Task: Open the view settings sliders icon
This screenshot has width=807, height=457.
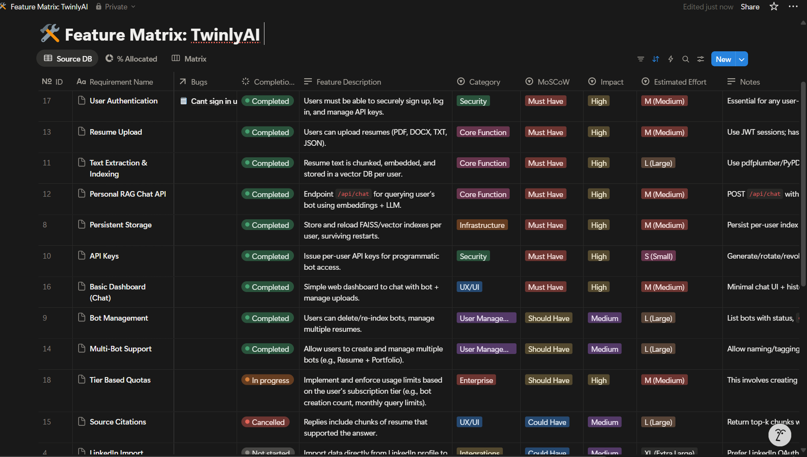Action: 701,59
